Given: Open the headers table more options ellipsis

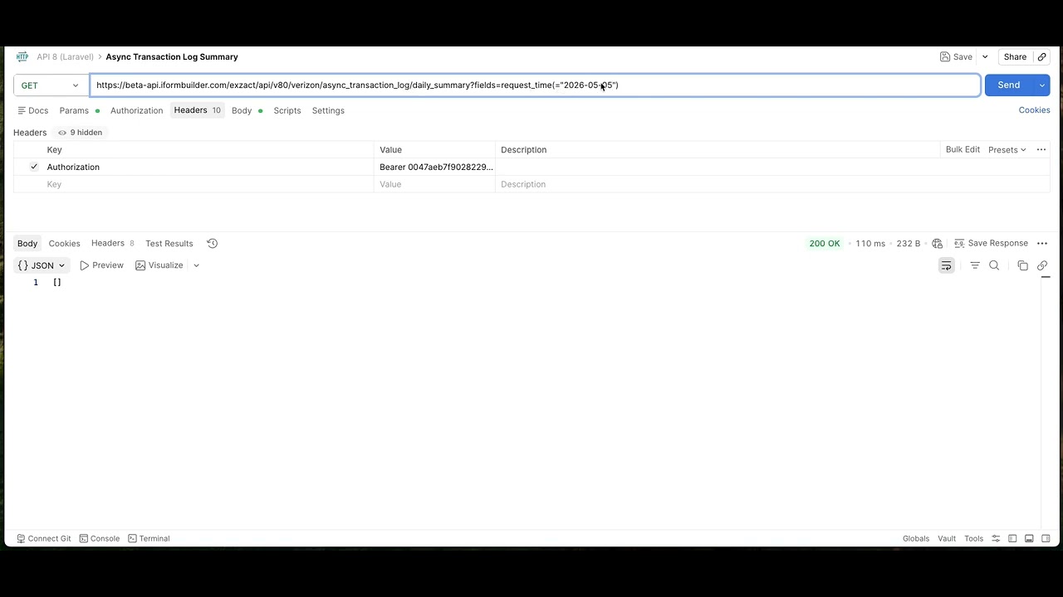Looking at the screenshot, I should click(1041, 150).
